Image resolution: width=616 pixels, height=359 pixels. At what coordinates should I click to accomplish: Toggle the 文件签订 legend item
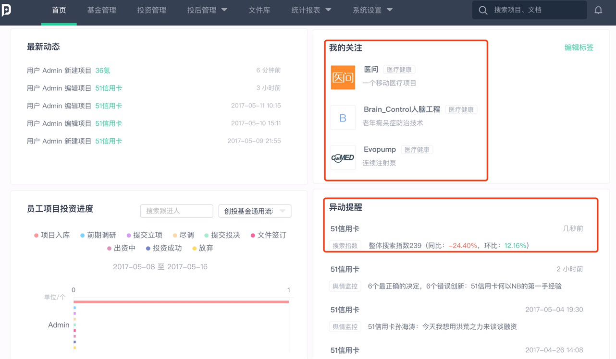(268, 235)
